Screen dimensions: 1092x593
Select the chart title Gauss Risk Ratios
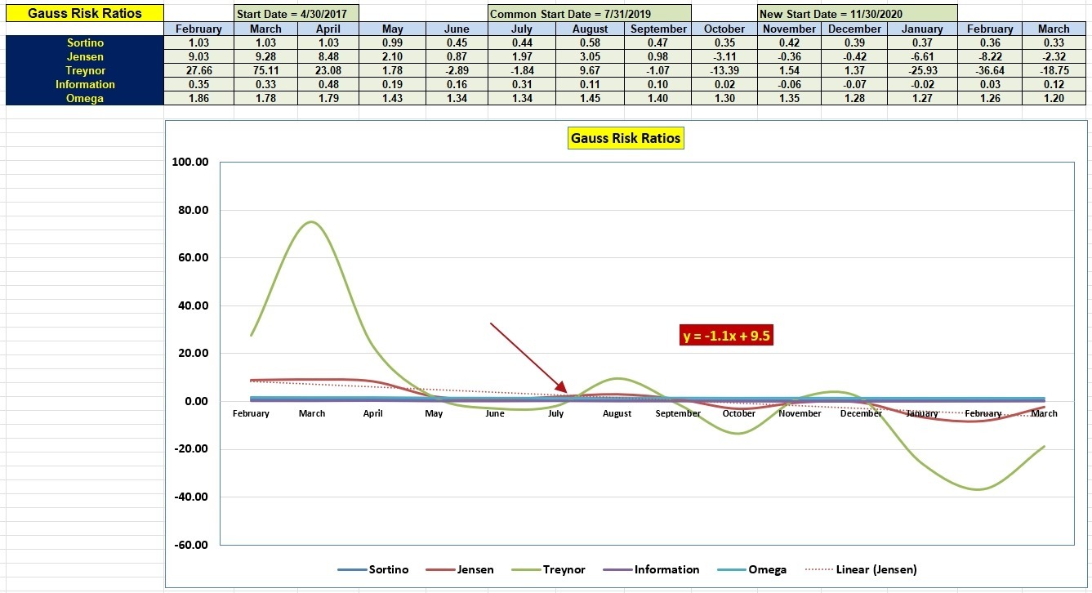[626, 138]
